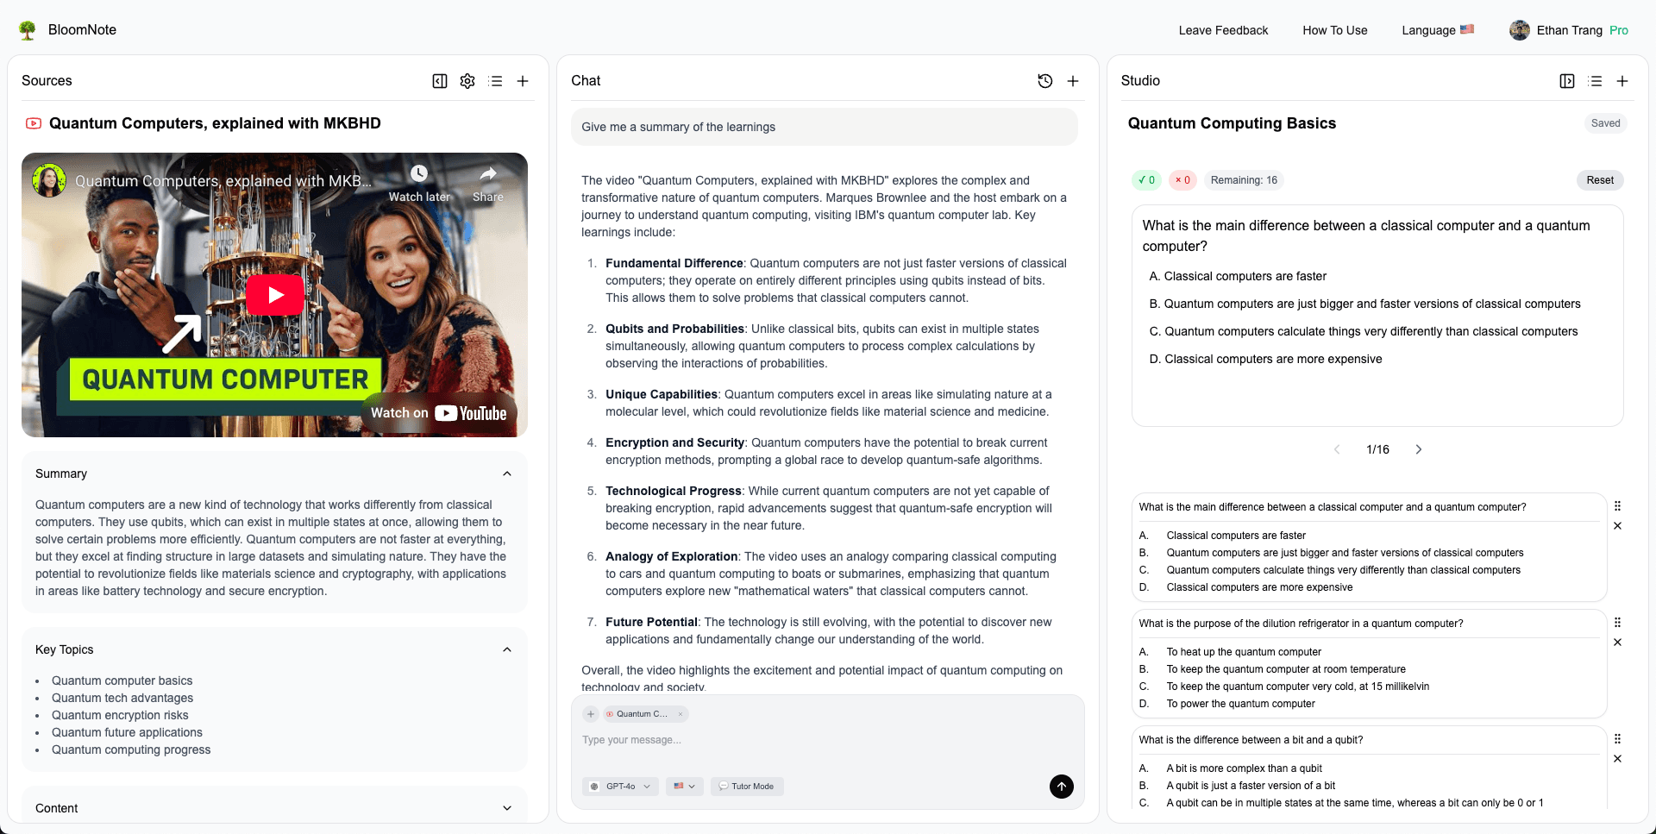
Task: Collapse the Studio panel sidebar icon
Action: coord(1567,81)
